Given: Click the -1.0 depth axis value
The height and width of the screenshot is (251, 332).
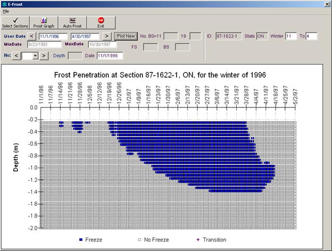Looking at the screenshot, I should pyautogui.click(x=32, y=168).
